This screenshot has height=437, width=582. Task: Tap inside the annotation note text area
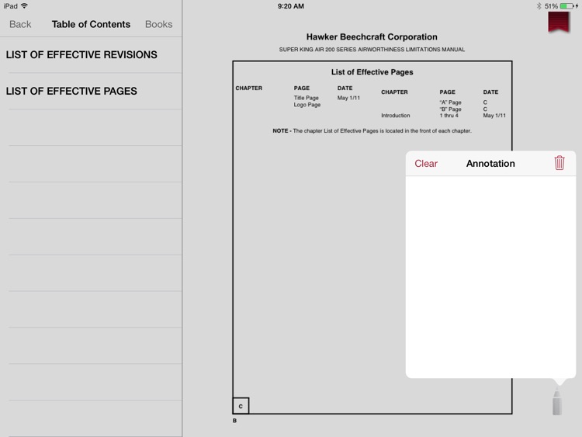(490, 276)
